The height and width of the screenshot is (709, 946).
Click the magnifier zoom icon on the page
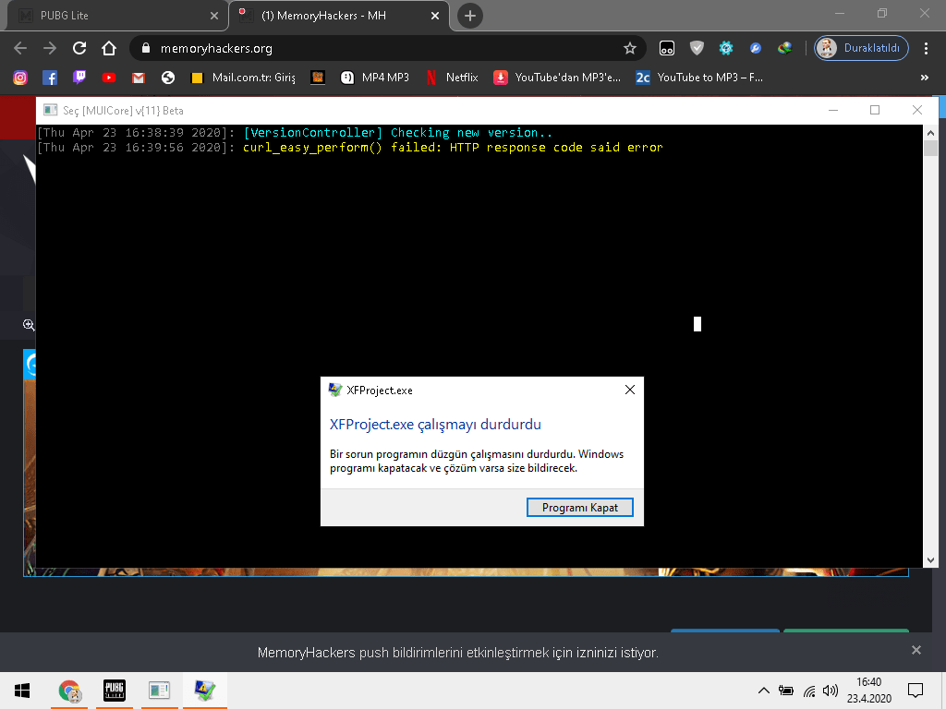pos(29,325)
